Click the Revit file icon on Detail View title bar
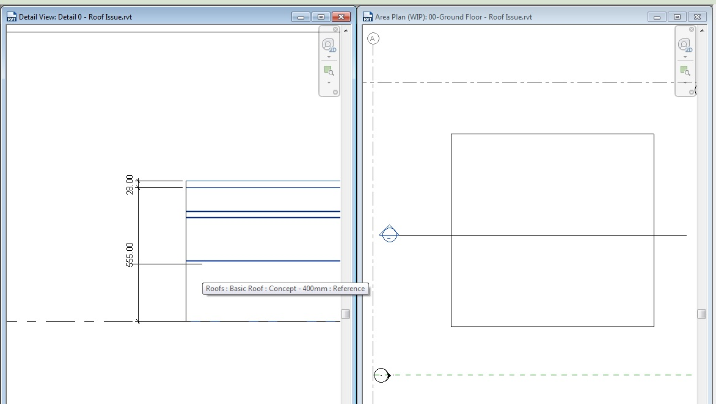This screenshot has width=716, height=404. [x=11, y=16]
